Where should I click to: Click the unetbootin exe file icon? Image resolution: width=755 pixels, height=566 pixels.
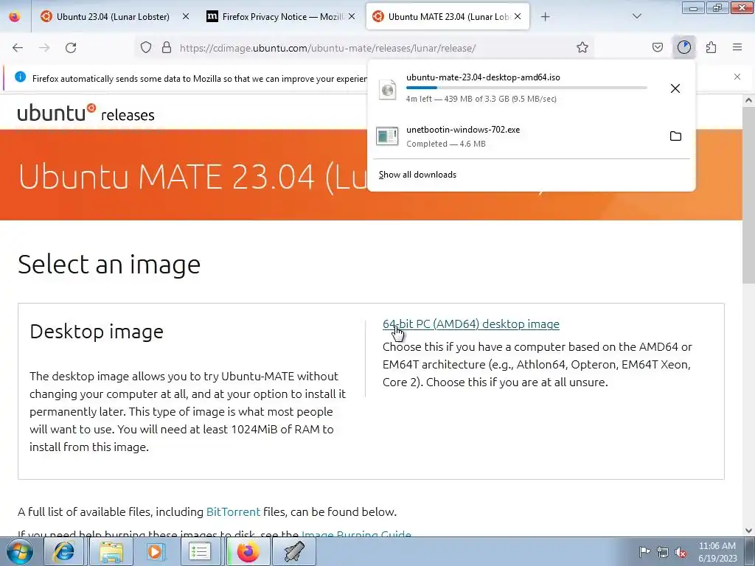387,136
